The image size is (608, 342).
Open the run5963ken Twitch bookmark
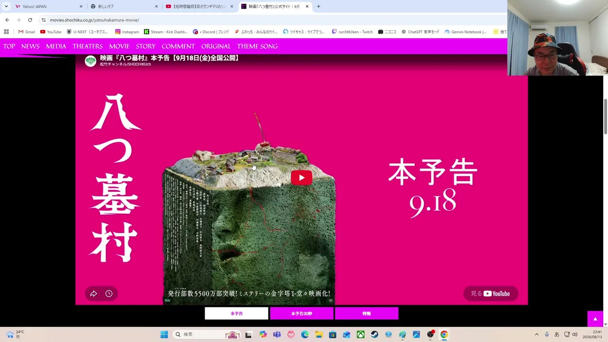coord(352,32)
